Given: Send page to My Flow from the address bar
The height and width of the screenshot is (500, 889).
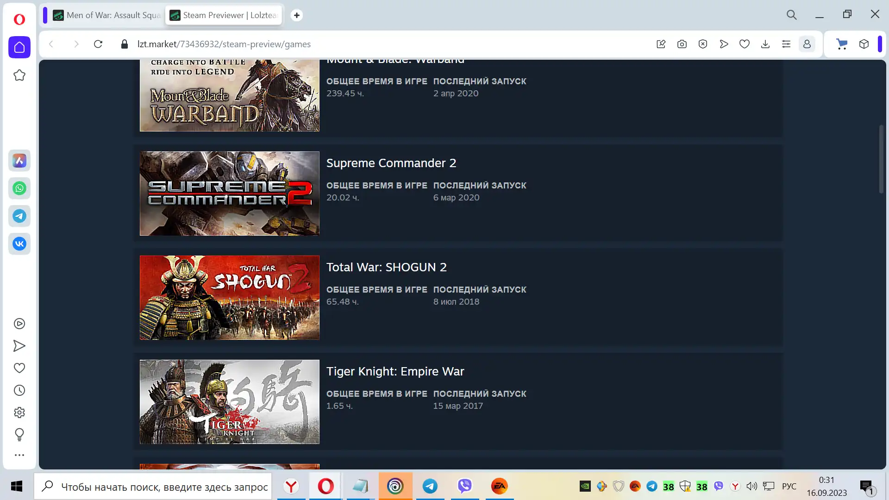Looking at the screenshot, I should [724, 44].
